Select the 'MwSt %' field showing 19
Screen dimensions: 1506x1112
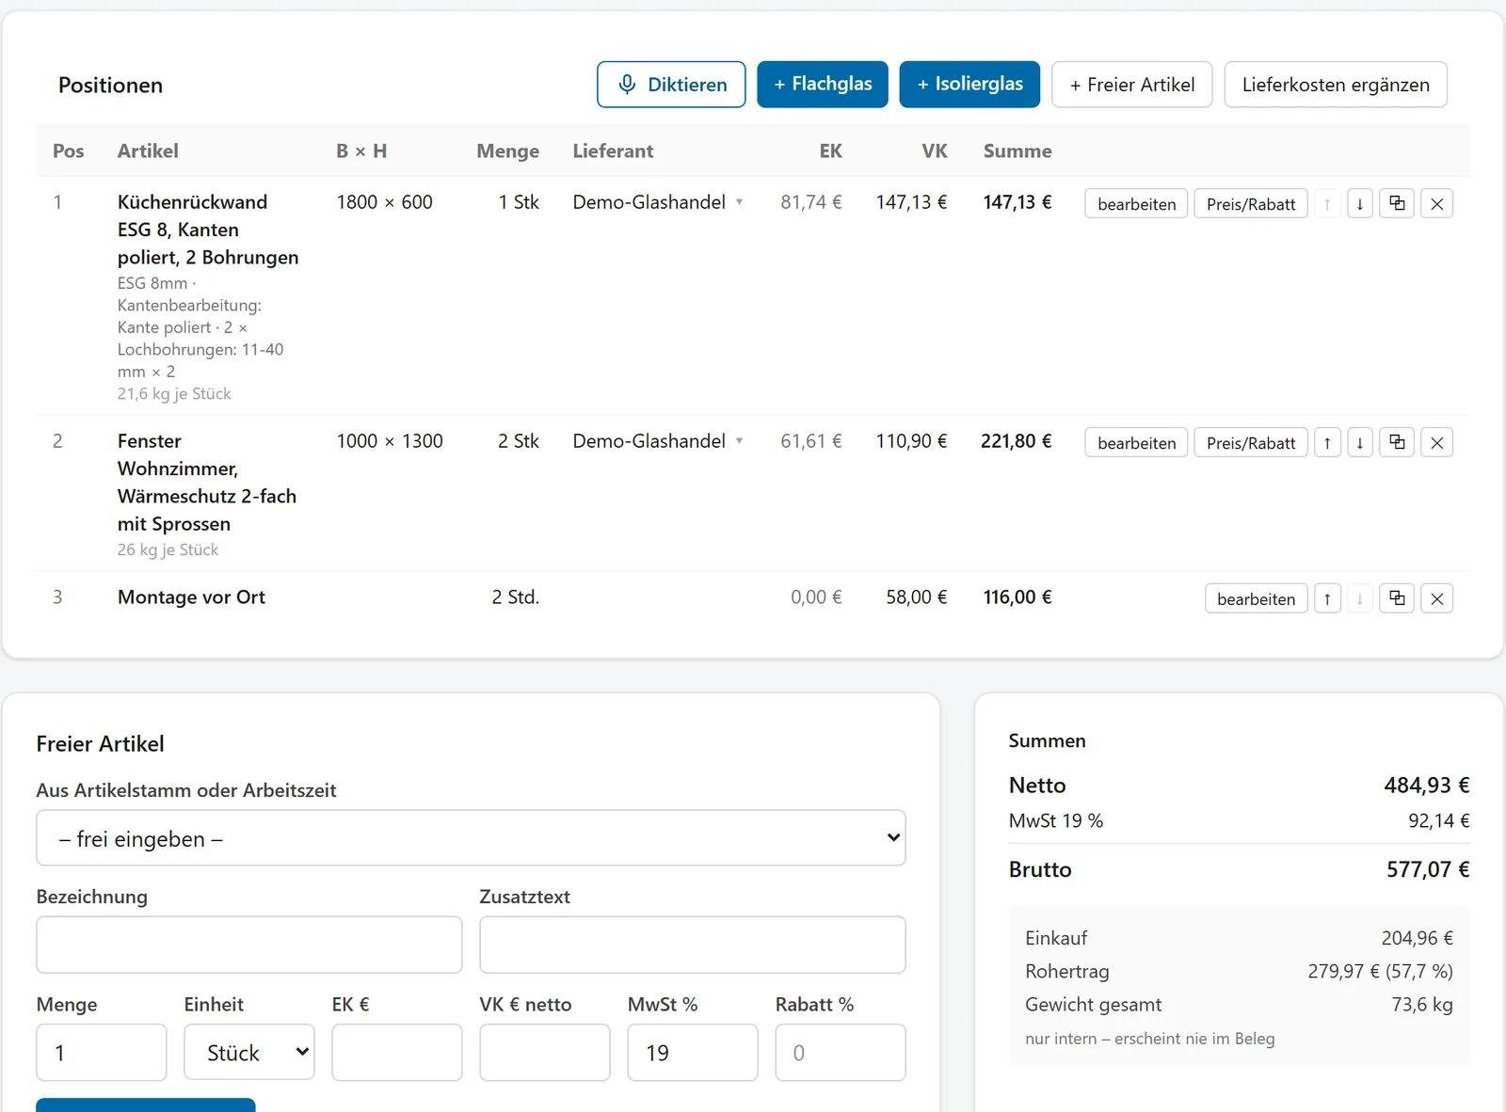click(693, 1053)
